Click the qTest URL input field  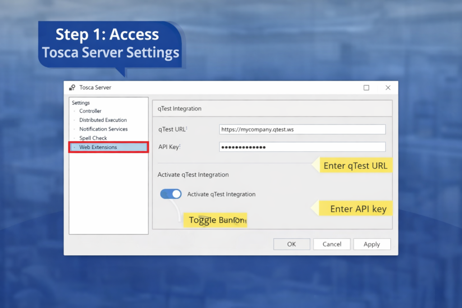(x=302, y=129)
